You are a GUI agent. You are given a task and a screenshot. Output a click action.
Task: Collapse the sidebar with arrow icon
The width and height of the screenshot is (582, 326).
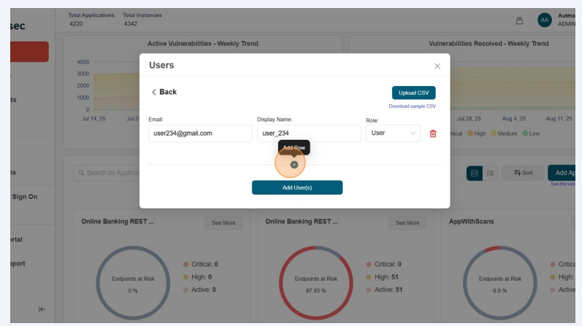coord(42,309)
